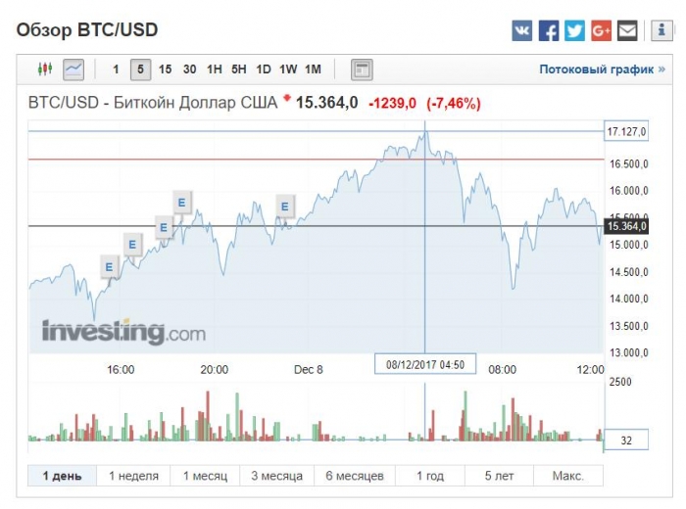
Task: Select the 1 неделя range tab
Action: point(133,476)
